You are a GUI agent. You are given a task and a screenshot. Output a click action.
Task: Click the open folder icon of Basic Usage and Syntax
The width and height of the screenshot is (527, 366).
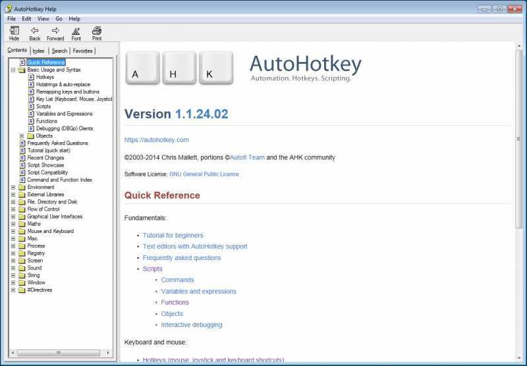click(x=22, y=70)
